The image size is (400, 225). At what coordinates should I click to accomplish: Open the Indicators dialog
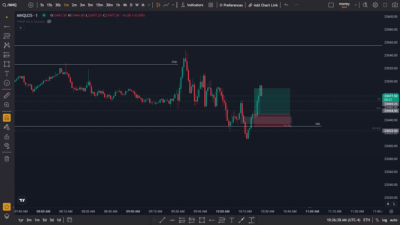pyautogui.click(x=192, y=5)
